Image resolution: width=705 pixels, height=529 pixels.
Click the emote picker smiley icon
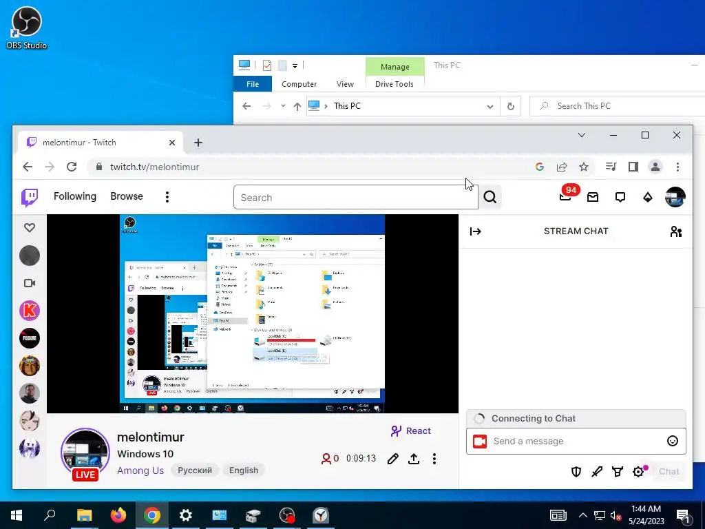click(x=672, y=441)
